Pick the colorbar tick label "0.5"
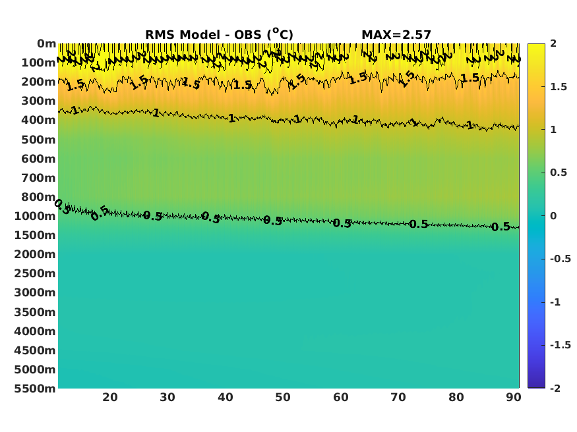 [559, 173]
